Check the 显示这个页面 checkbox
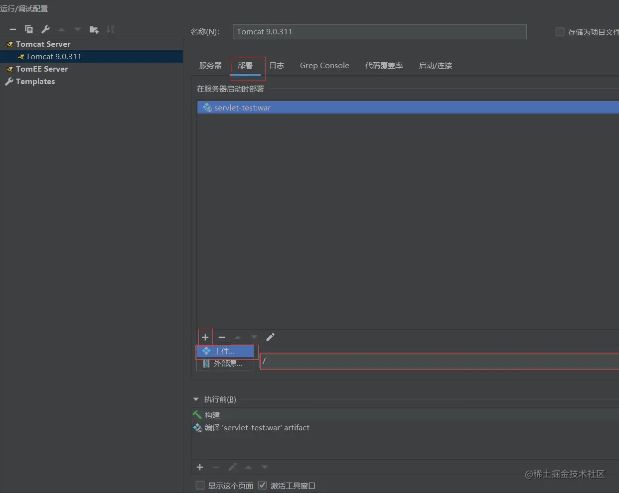This screenshot has height=493, width=619. [200, 486]
